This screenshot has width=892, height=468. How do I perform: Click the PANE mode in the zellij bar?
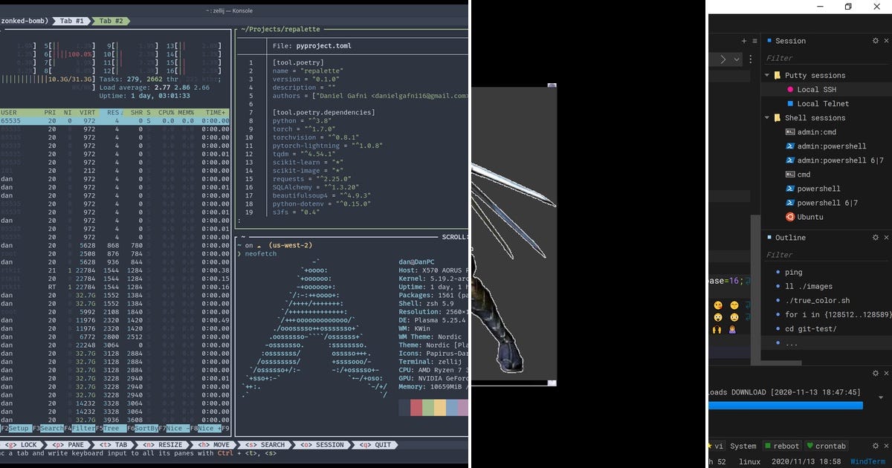click(x=68, y=445)
